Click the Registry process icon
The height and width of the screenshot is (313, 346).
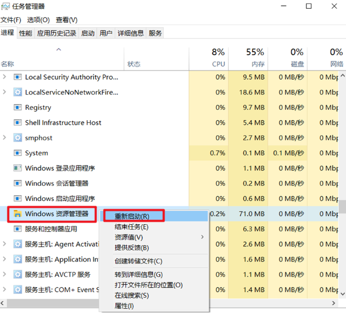(x=18, y=107)
